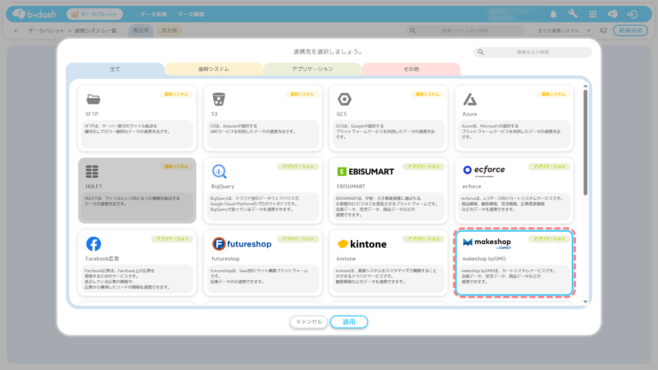The image size is (658, 370).
Task: Click the Azure card name
Action: coord(469,114)
